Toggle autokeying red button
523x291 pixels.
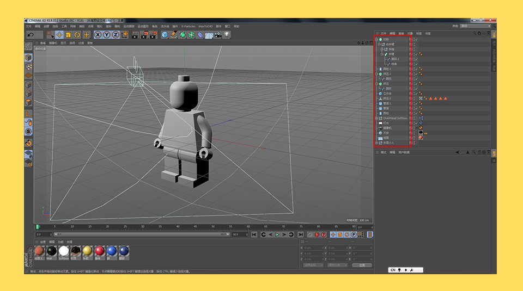(317, 235)
